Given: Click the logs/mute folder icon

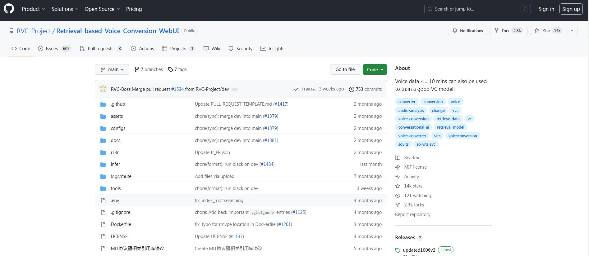Looking at the screenshot, I should [x=103, y=176].
